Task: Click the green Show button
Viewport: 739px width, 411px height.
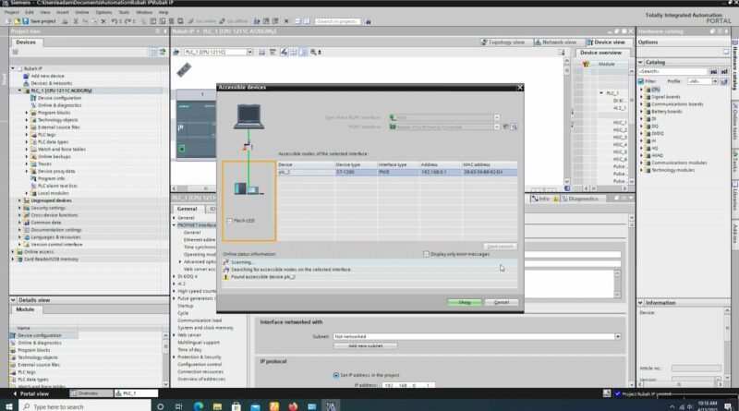Action: coord(465,302)
